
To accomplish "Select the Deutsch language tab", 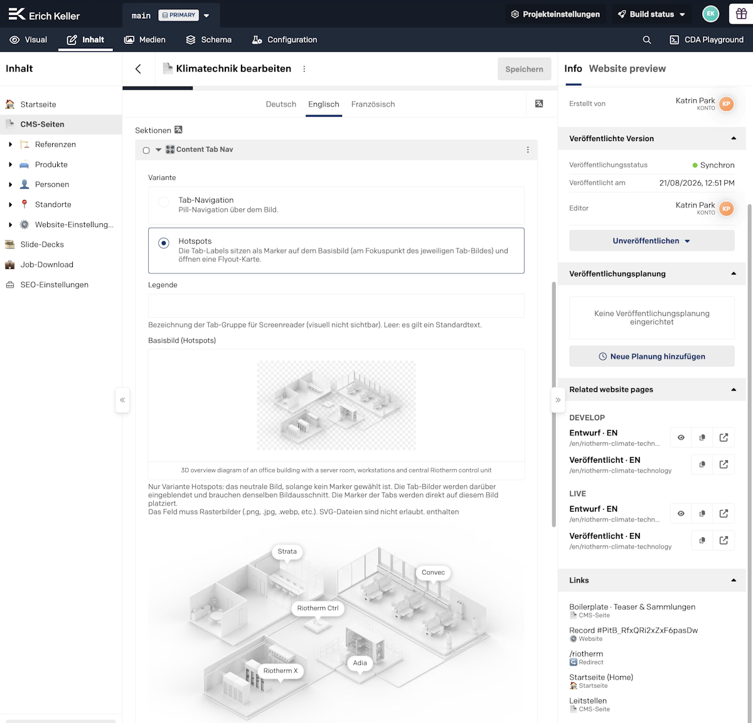I will (x=281, y=104).
